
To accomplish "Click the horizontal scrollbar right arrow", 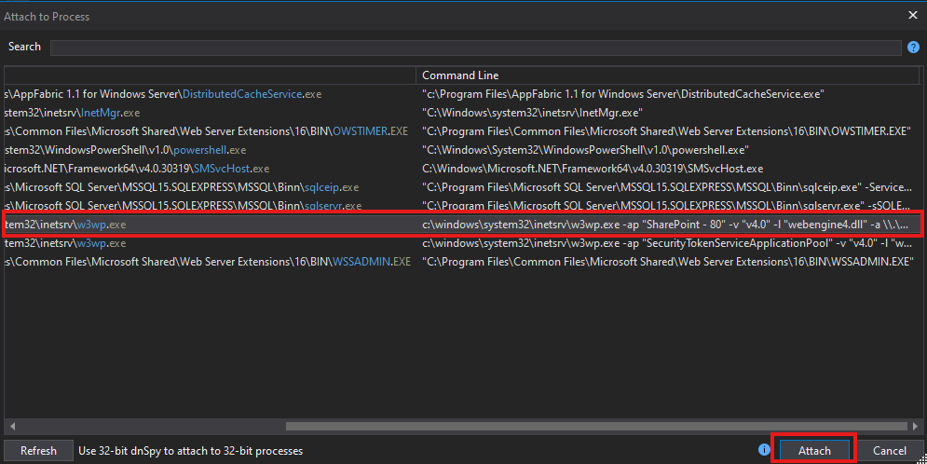I will (915, 426).
